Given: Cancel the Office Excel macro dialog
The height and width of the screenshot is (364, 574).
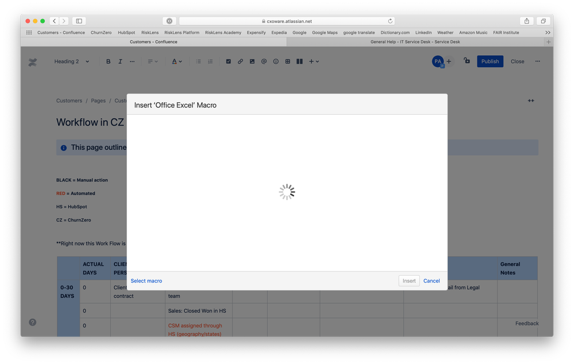Looking at the screenshot, I should pyautogui.click(x=432, y=281).
